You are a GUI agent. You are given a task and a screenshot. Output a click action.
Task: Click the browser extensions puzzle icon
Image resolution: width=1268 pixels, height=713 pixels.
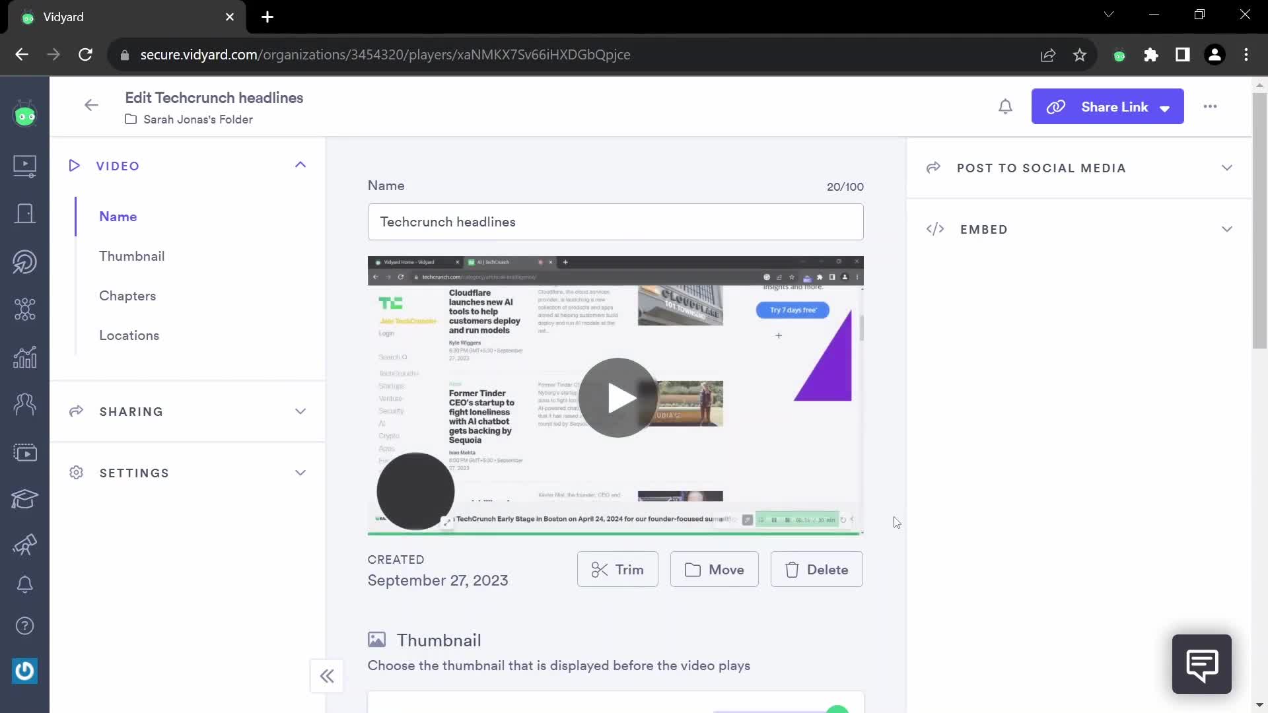pyautogui.click(x=1150, y=55)
